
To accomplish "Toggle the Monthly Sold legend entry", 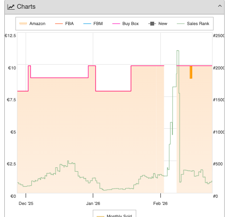I will [x=114, y=216].
